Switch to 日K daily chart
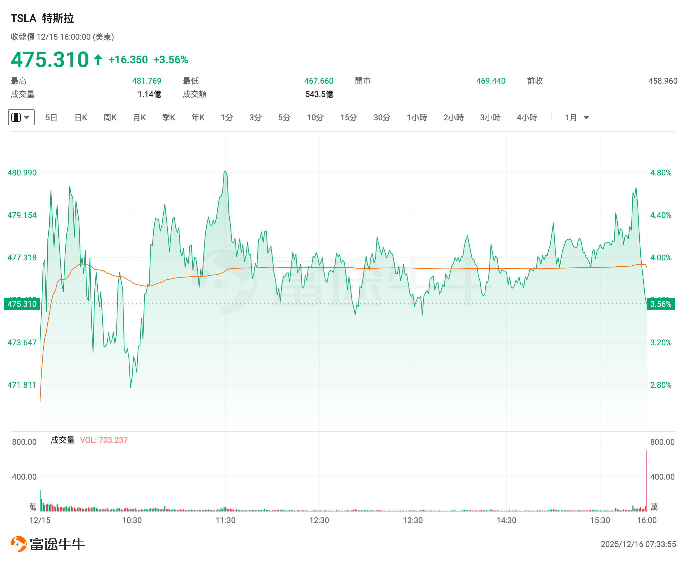This screenshot has height=562, width=687. 81,117
